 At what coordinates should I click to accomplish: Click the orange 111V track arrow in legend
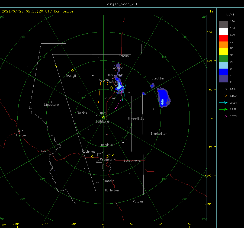(x=223, y=96)
